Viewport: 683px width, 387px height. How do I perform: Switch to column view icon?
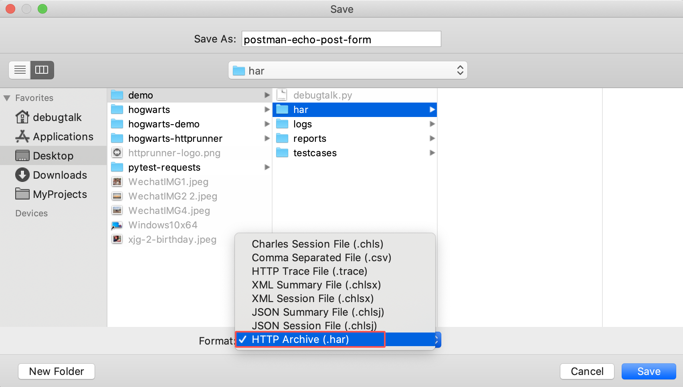point(42,70)
